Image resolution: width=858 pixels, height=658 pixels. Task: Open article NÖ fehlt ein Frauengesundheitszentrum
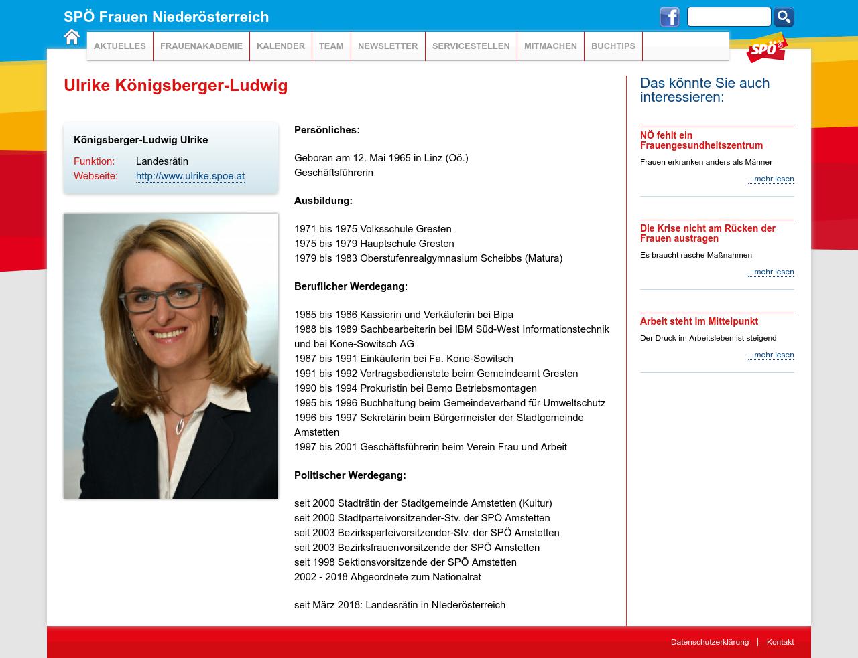[x=701, y=140]
